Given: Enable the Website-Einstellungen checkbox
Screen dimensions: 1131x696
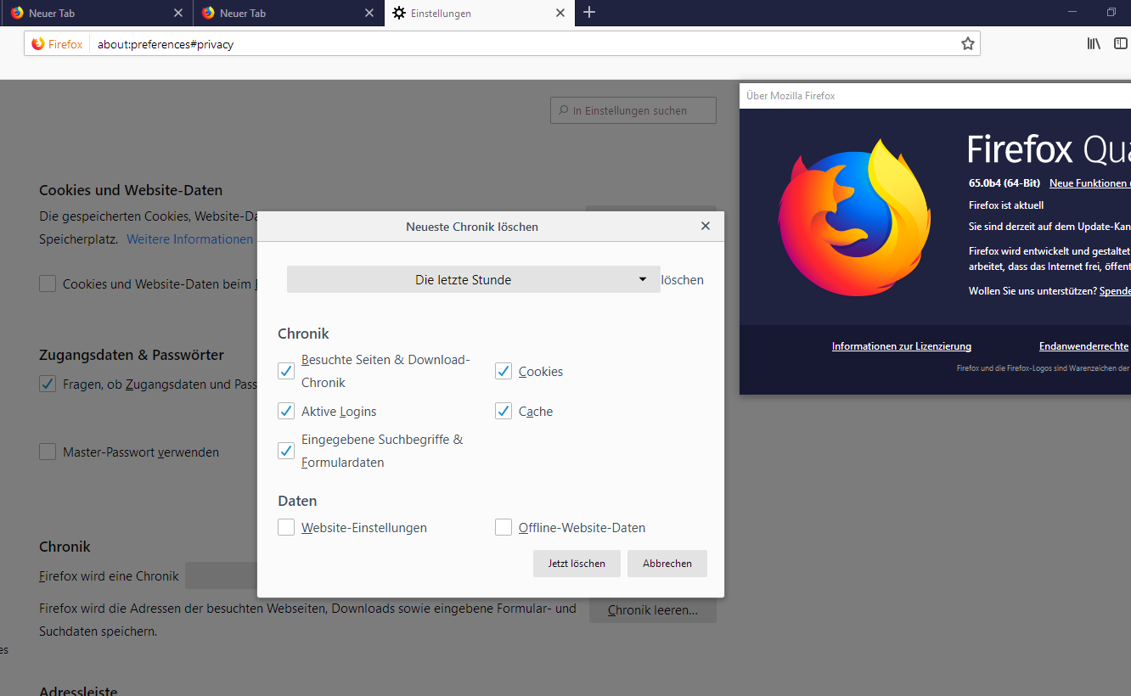Looking at the screenshot, I should click(x=286, y=527).
